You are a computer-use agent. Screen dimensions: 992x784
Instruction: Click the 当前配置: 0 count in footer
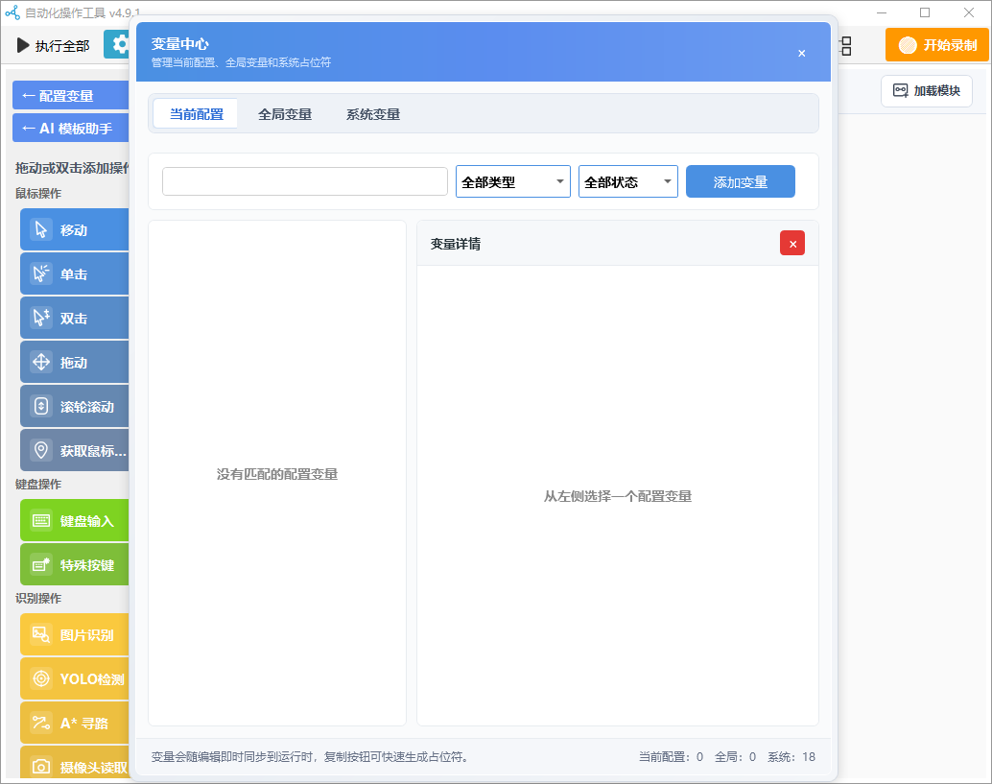[x=671, y=757]
